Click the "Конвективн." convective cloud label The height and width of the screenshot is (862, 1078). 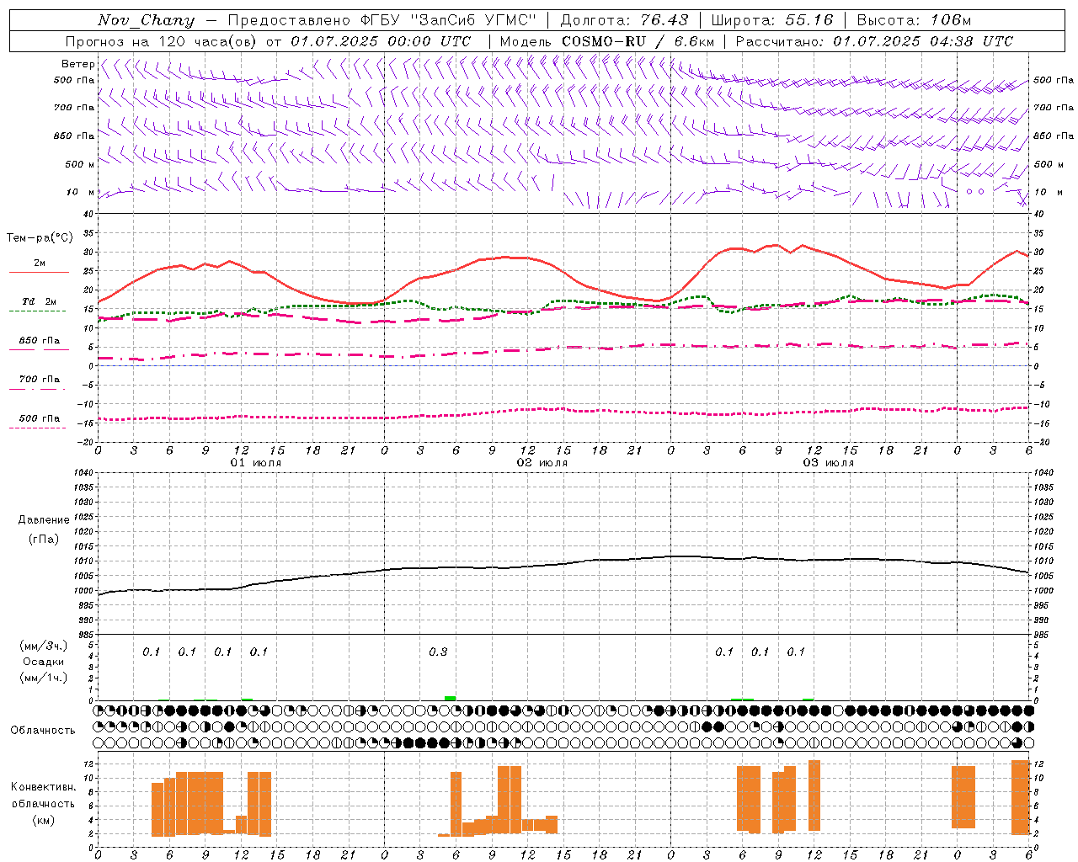click(44, 787)
